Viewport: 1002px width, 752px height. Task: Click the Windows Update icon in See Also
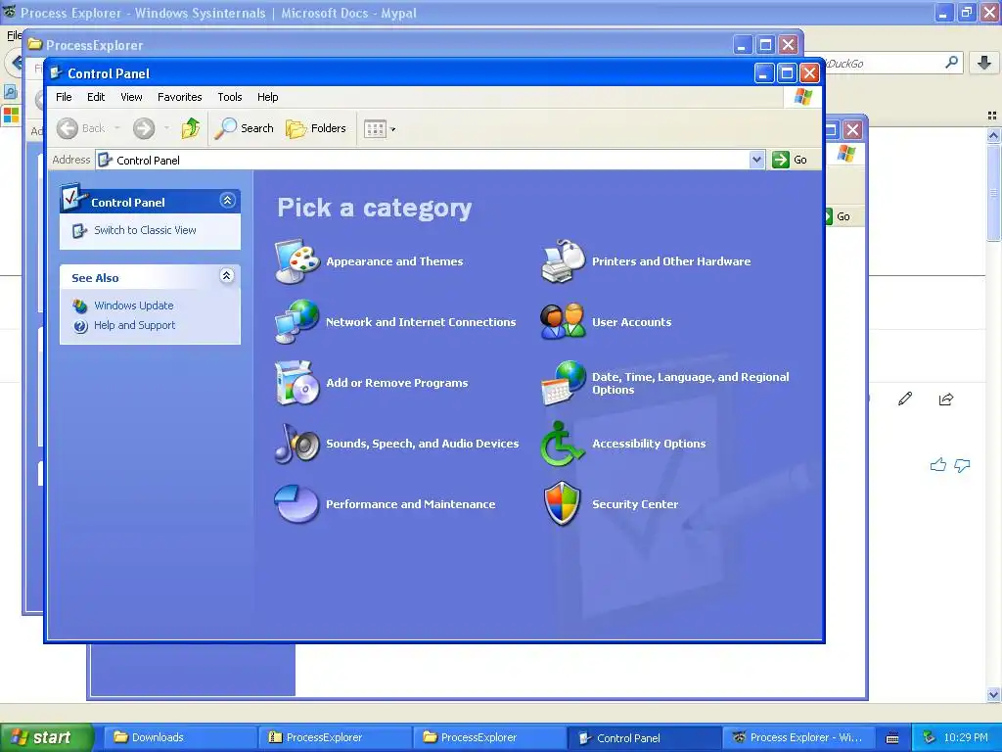80,305
